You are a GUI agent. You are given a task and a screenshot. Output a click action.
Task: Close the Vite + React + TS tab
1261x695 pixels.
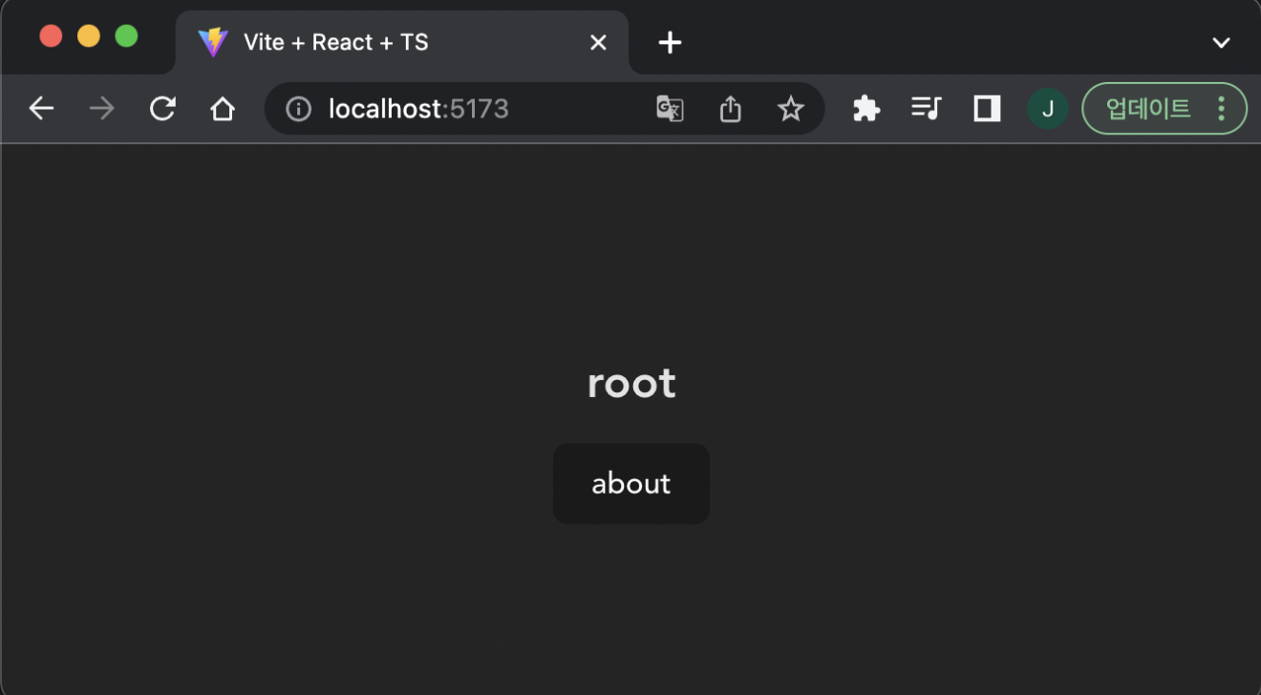(x=598, y=42)
